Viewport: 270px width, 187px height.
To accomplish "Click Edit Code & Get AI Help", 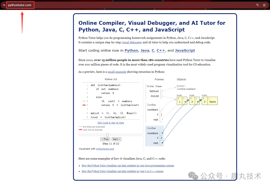I will click(111, 123).
